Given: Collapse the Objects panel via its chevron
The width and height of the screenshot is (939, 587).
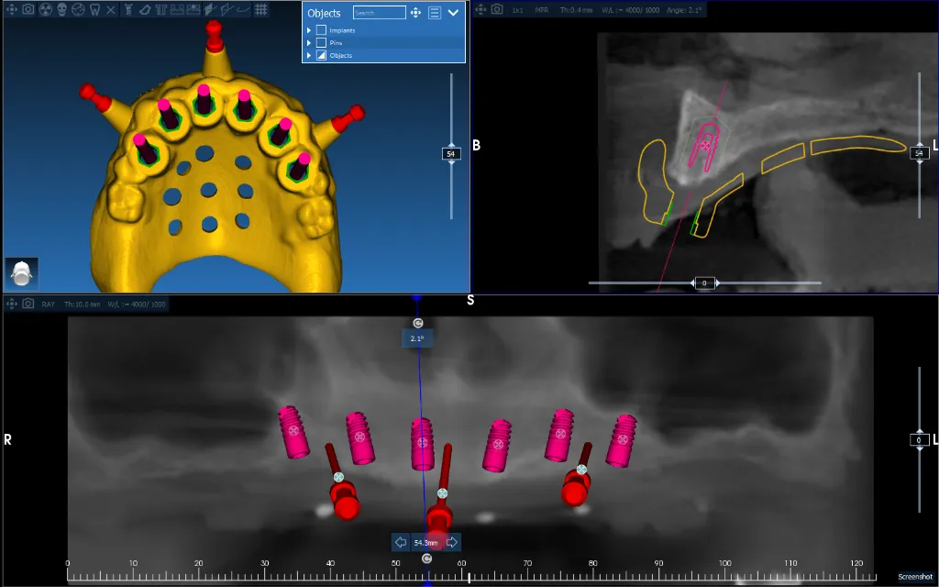Looking at the screenshot, I should [453, 12].
